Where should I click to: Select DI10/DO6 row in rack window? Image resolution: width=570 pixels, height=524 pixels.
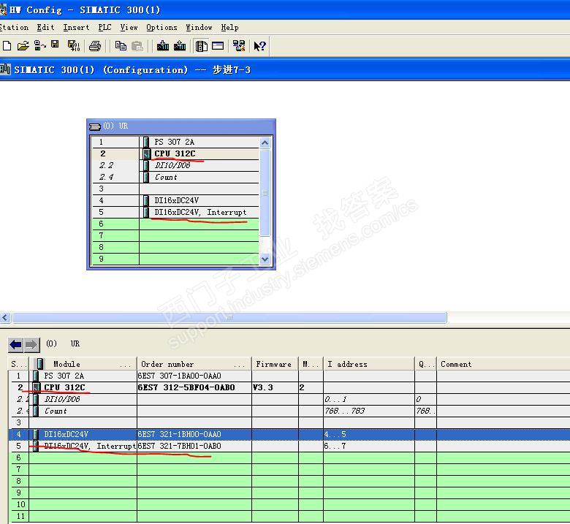[175, 165]
